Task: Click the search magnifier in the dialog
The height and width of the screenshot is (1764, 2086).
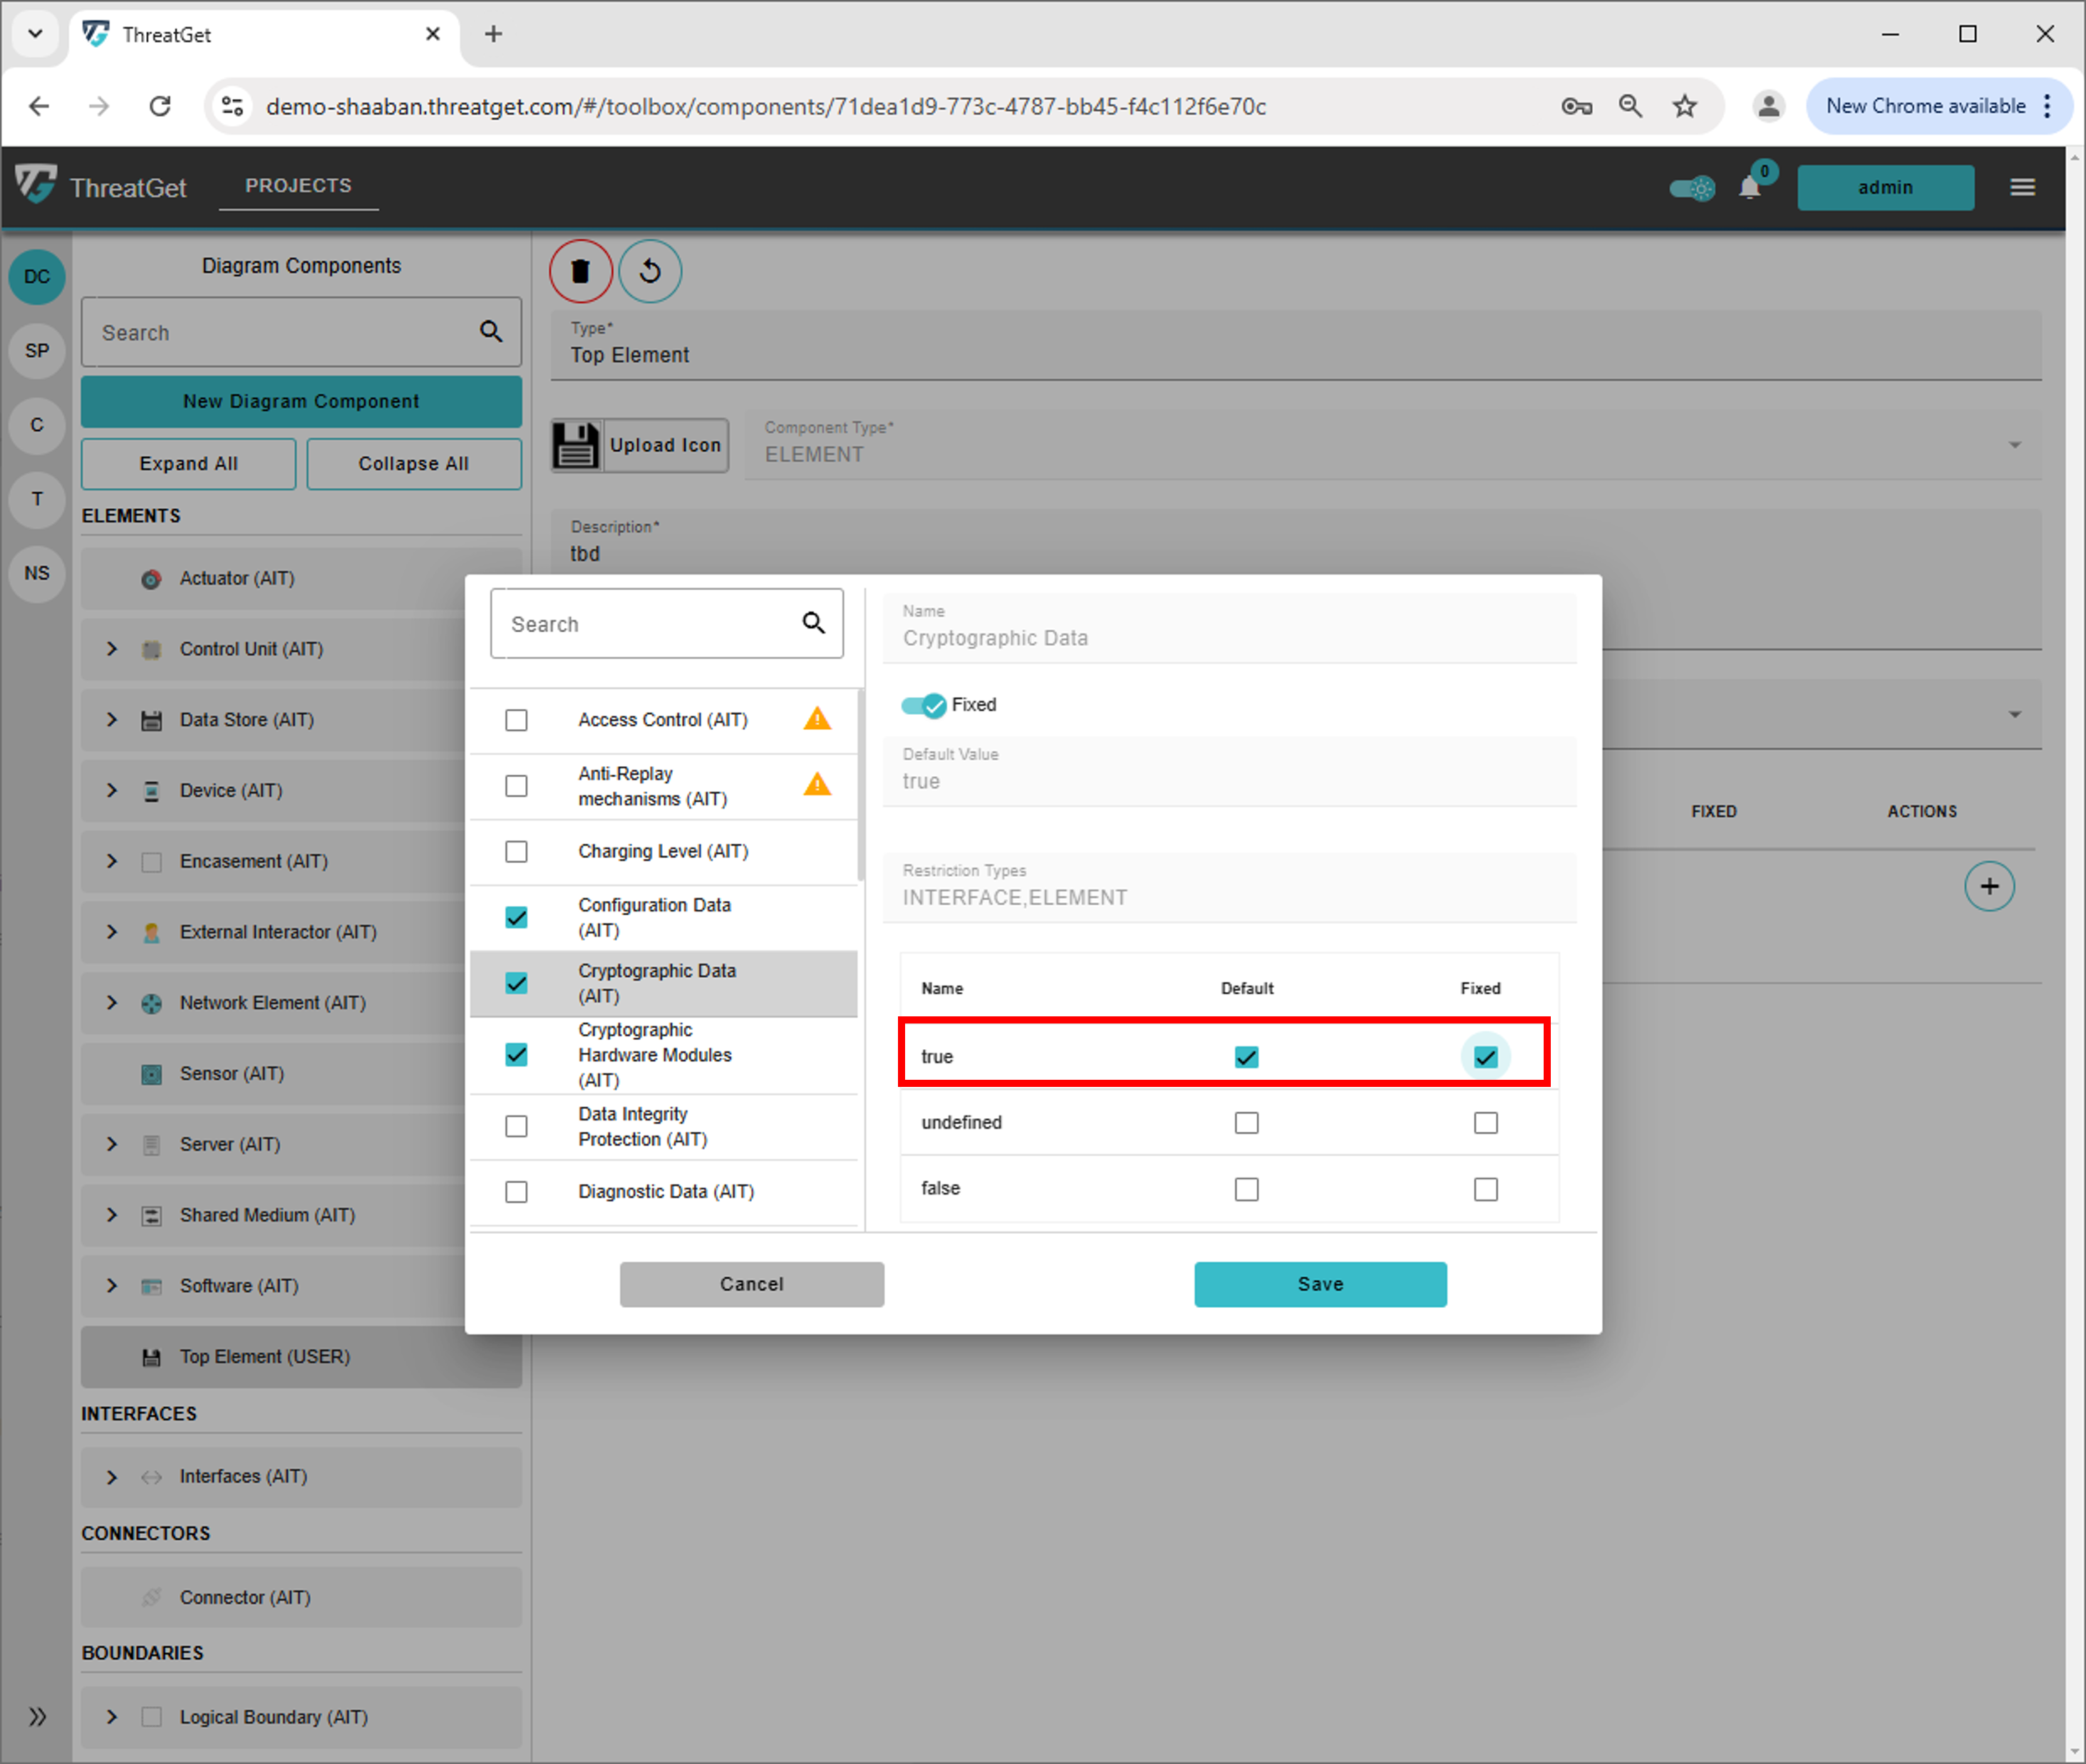Action: (812, 623)
